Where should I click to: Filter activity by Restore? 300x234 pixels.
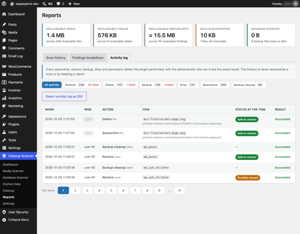(82, 85)
